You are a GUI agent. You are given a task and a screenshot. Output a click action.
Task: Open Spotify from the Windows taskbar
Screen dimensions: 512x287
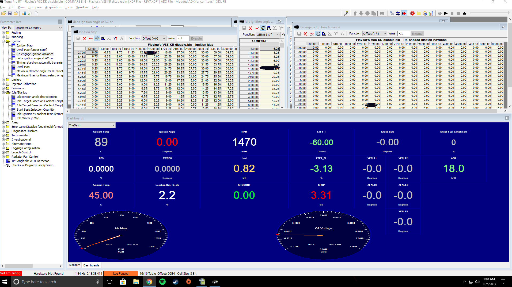tap(162, 282)
